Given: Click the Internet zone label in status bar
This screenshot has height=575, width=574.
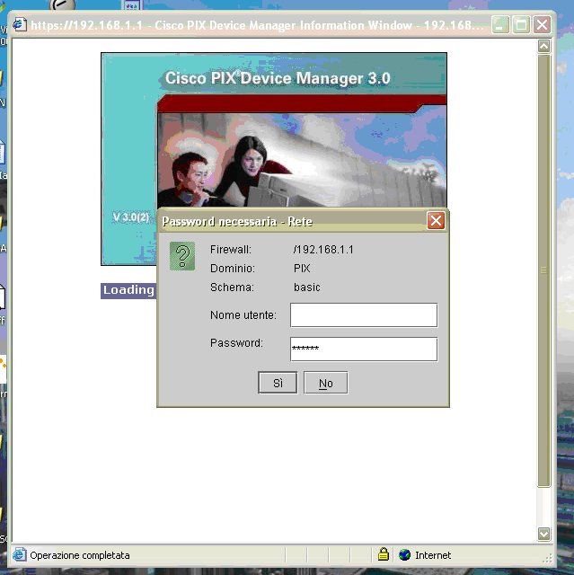Looking at the screenshot, I should coord(433,555).
